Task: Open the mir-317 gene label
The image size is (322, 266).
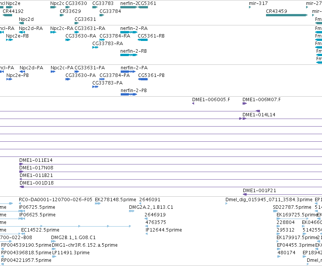Action: pos(258,3)
